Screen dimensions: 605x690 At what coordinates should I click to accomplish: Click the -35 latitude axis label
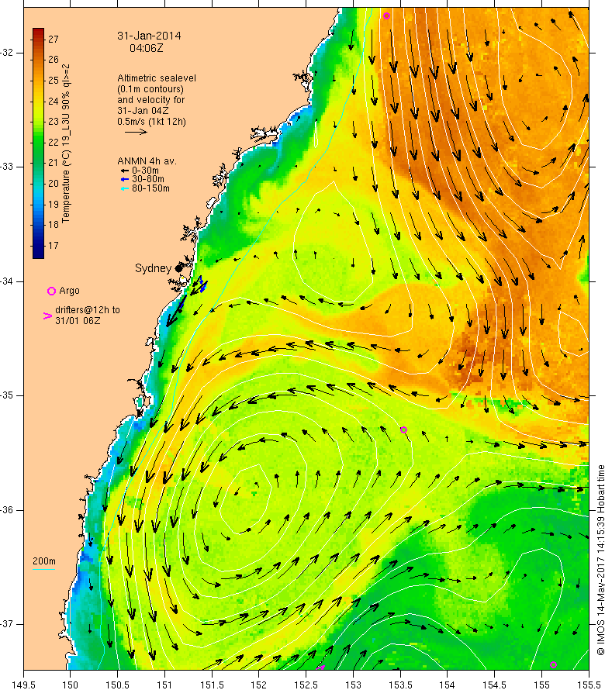(x=7, y=395)
